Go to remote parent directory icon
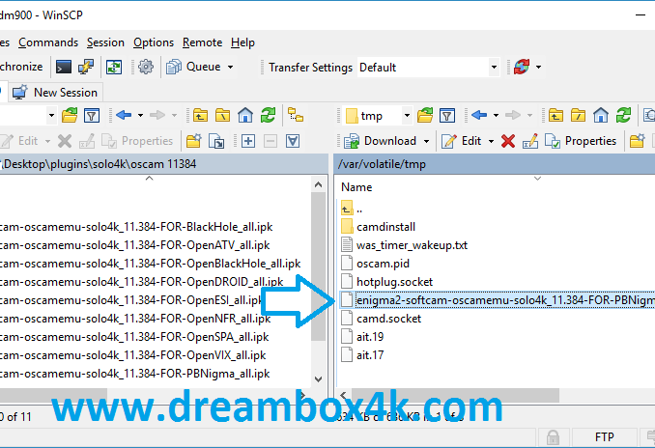 (556, 115)
